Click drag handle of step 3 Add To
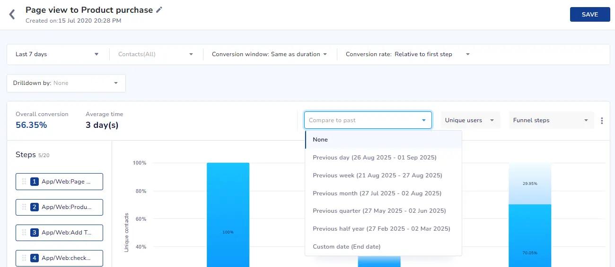This screenshot has width=615, height=267. (x=24, y=233)
